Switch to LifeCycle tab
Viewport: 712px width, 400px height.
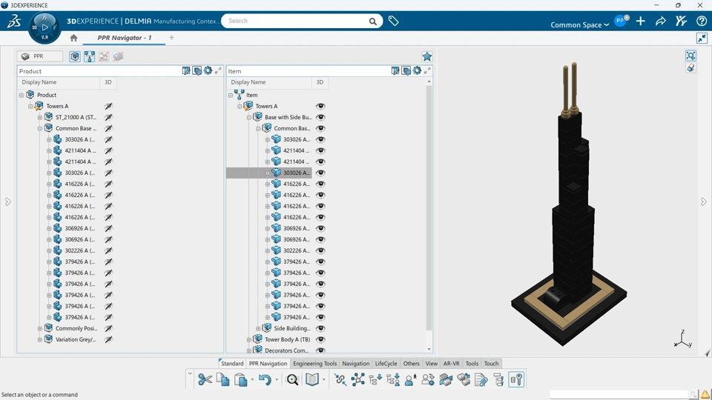pos(386,363)
